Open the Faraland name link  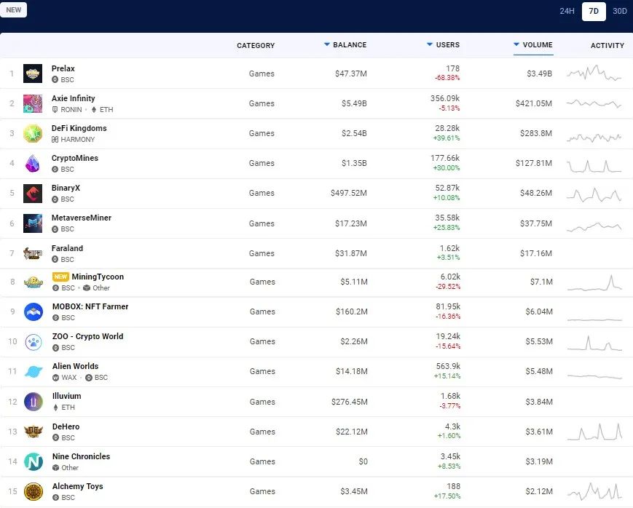pyautogui.click(x=67, y=248)
